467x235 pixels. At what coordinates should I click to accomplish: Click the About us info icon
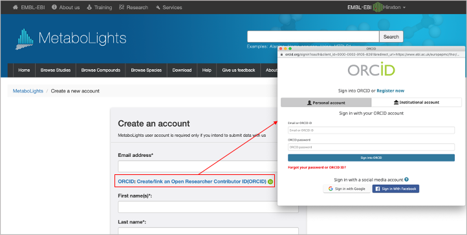click(x=54, y=7)
